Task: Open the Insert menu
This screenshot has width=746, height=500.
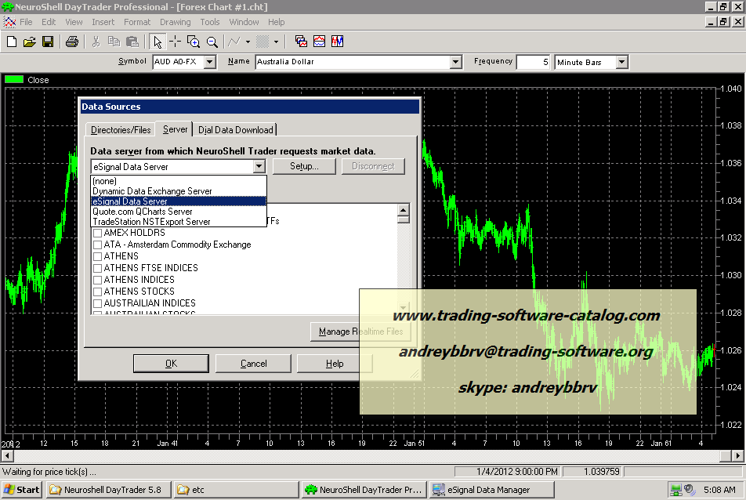Action: 103,22
